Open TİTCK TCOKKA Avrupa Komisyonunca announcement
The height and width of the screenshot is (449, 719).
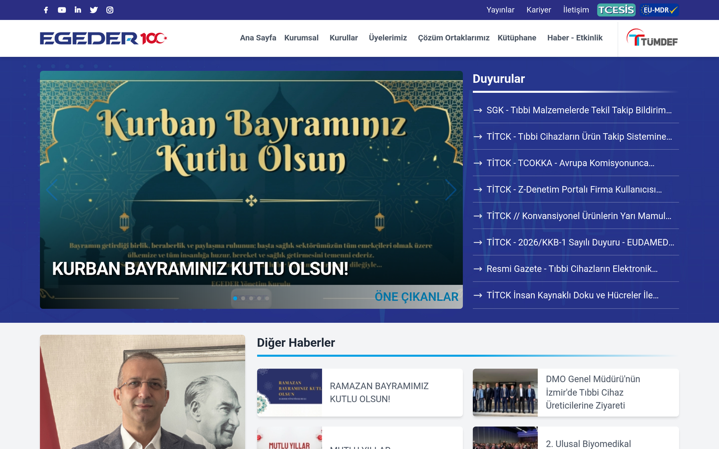click(x=576, y=163)
